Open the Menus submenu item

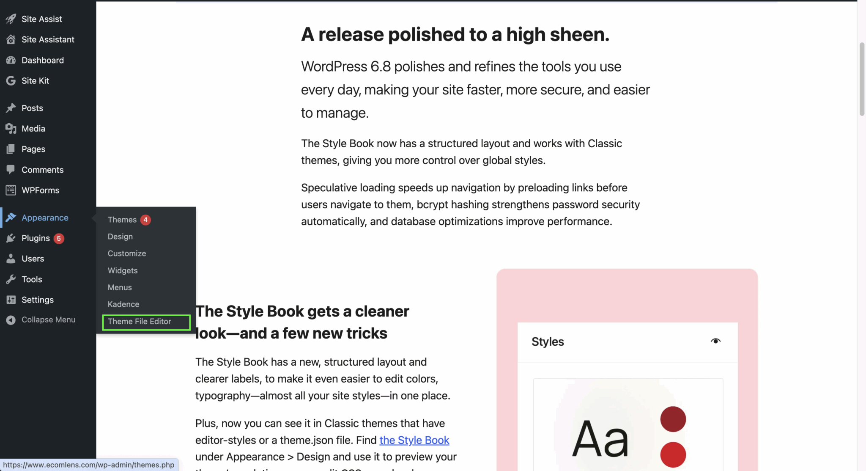tap(120, 287)
